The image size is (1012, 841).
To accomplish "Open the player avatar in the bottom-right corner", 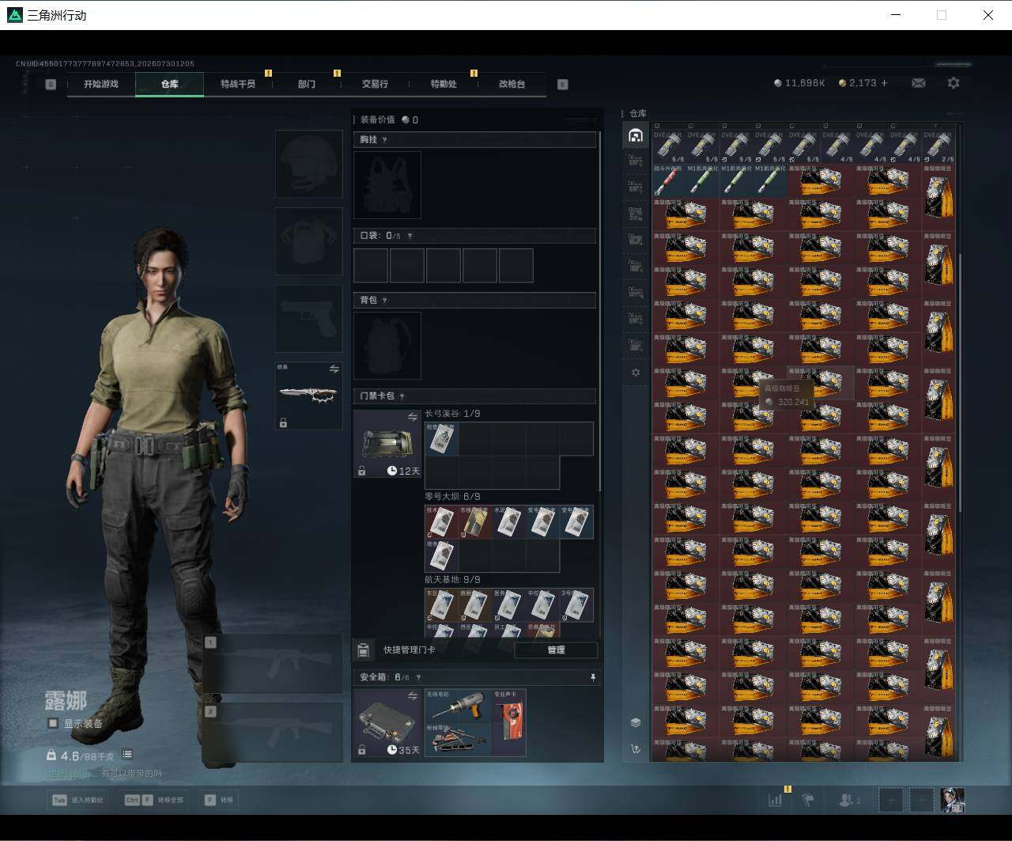I will [x=952, y=800].
